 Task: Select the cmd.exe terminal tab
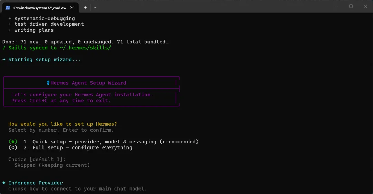[40, 8]
